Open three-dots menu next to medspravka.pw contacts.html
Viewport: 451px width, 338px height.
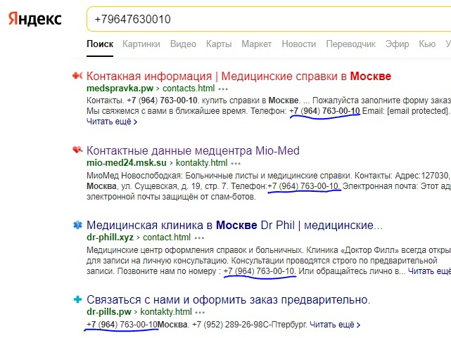click(223, 90)
